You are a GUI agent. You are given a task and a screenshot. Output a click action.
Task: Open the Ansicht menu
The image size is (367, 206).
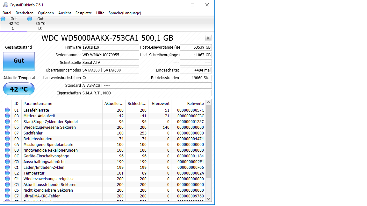[x=65, y=13]
